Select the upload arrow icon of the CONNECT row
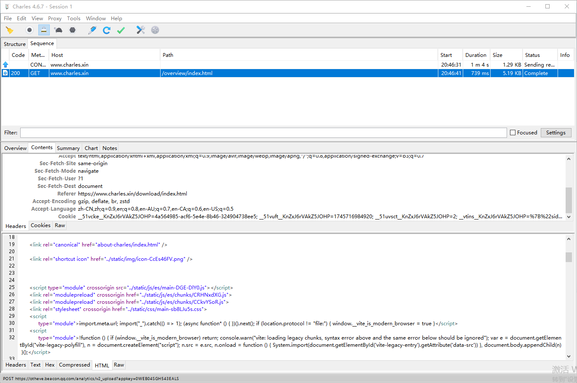The height and width of the screenshot is (383, 577). click(x=5, y=64)
